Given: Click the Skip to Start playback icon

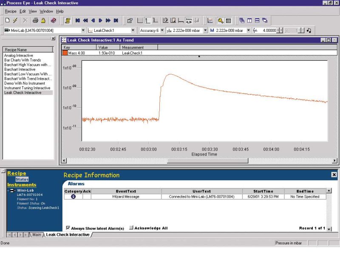Looking at the screenshot, I should pyautogui.click(x=77, y=20).
